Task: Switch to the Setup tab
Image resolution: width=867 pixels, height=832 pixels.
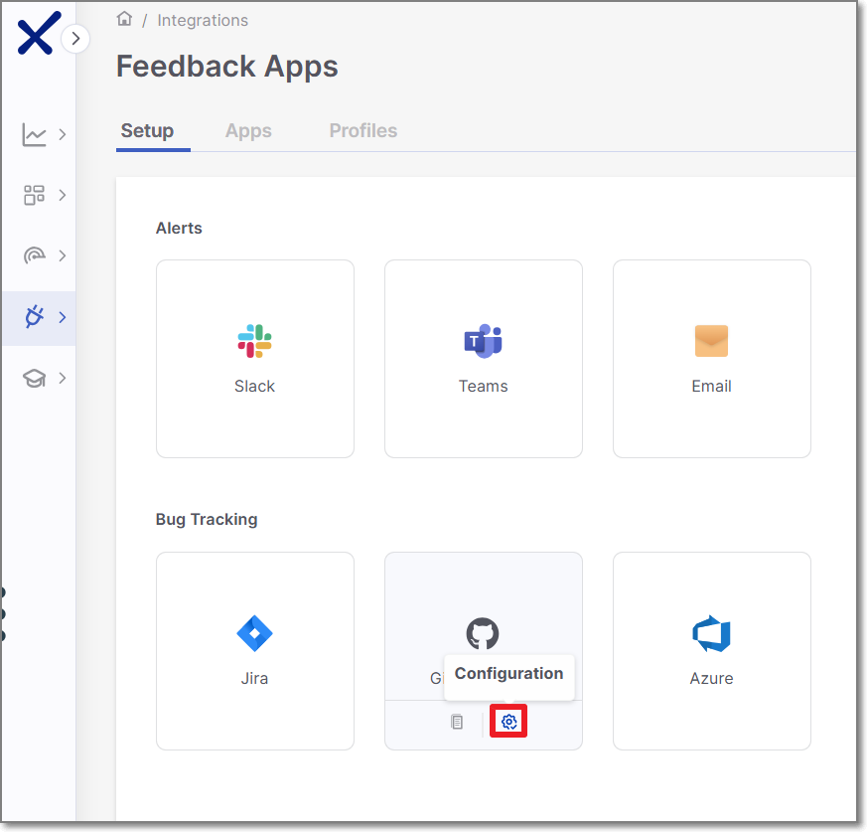Action: (147, 130)
